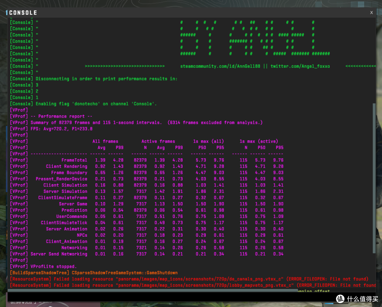
Task: Click the 'Active frames' column header
Action: pyautogui.click(x=158, y=141)
